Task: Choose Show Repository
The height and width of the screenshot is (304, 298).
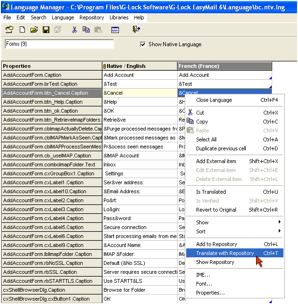Action: (x=235, y=262)
